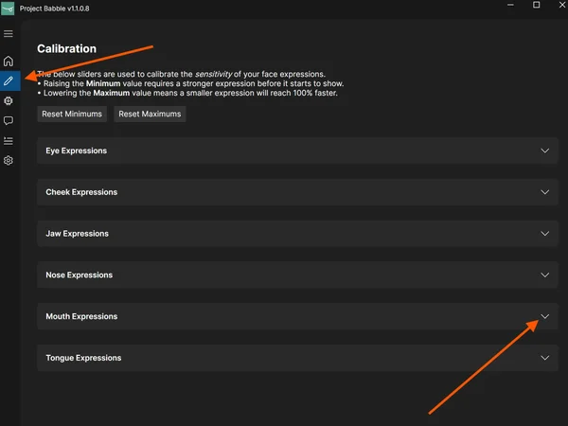Open the firmware chip icon page
This screenshot has width=568, height=426.
pyautogui.click(x=9, y=101)
